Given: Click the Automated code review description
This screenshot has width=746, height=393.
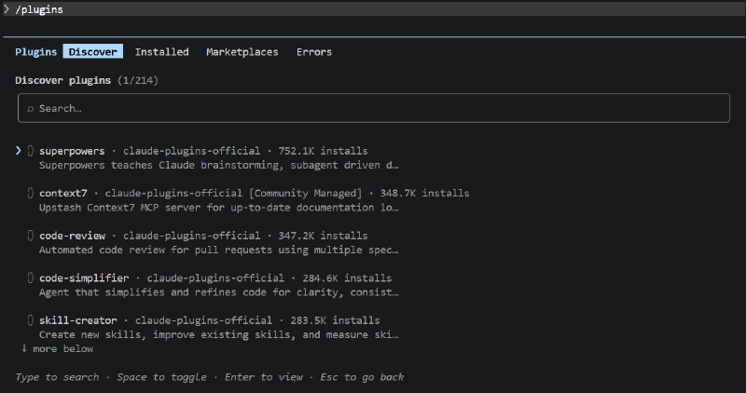Looking at the screenshot, I should pos(219,250).
